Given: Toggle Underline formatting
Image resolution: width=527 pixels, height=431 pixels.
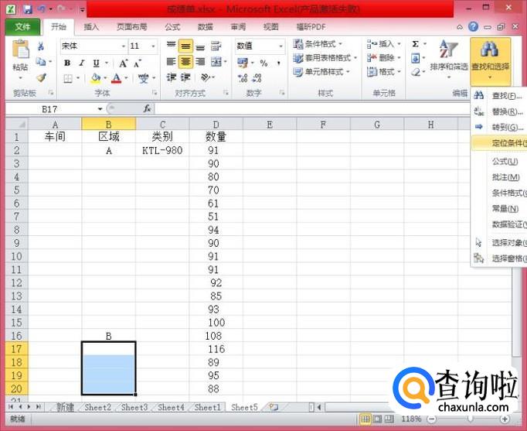Looking at the screenshot, I should [96, 63].
